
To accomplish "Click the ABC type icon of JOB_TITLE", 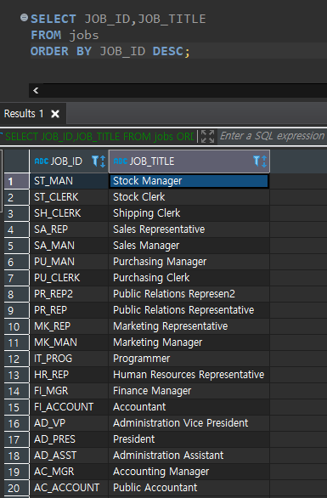I will pos(121,161).
